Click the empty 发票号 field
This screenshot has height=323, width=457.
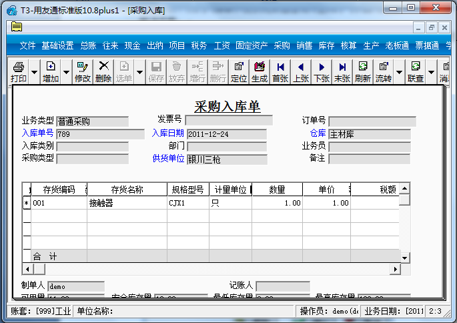click(x=229, y=120)
